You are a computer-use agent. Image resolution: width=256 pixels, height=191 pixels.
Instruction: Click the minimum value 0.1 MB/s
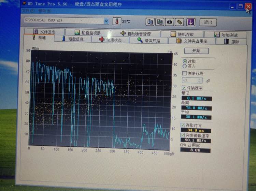197,98
